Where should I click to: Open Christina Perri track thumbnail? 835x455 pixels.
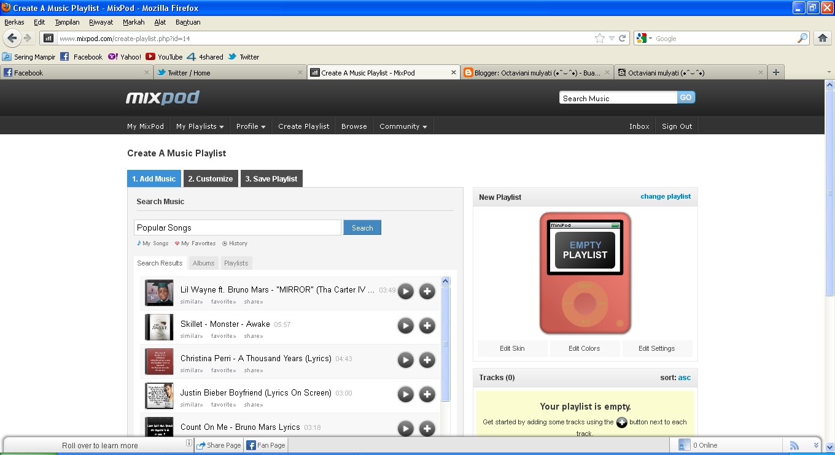tap(159, 361)
